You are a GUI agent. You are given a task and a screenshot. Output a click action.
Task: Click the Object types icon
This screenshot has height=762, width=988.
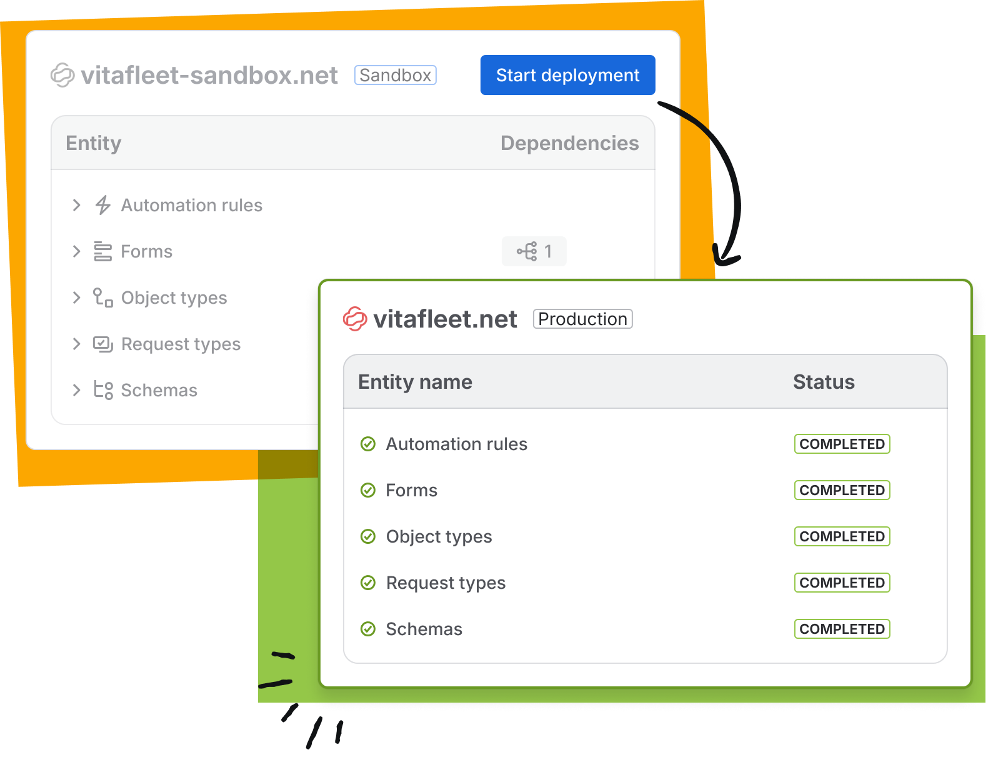(103, 298)
